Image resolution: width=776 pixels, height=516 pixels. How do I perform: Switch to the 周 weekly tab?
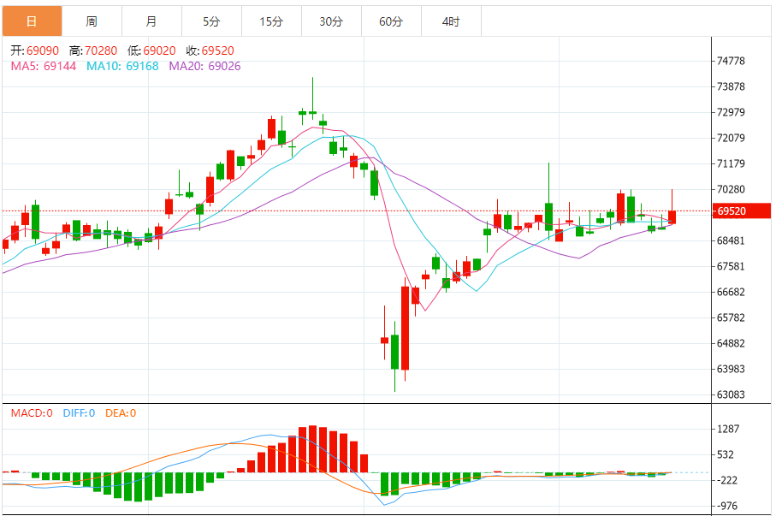coord(92,21)
